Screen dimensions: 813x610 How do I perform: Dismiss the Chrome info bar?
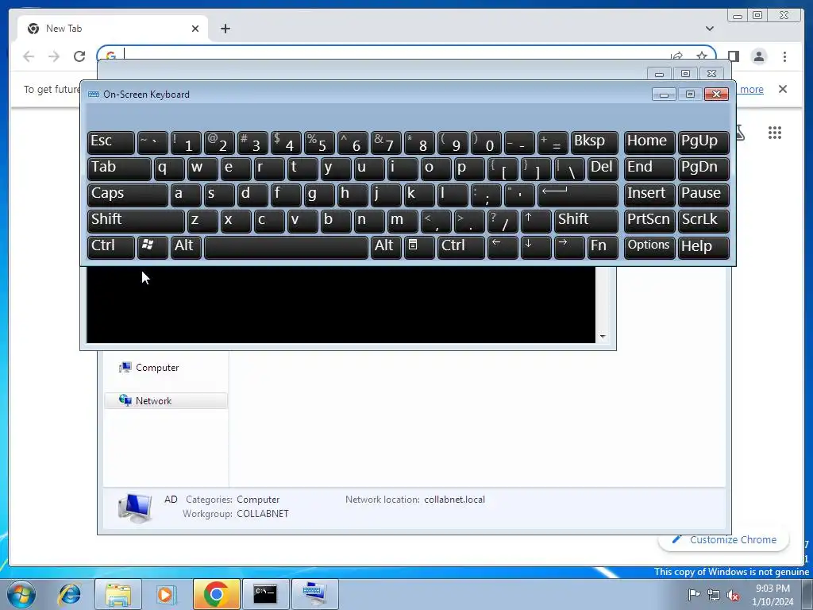click(x=782, y=89)
